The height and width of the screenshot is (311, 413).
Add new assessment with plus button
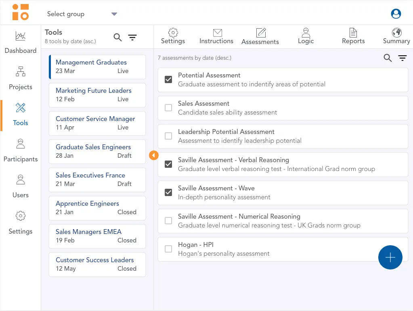click(390, 257)
